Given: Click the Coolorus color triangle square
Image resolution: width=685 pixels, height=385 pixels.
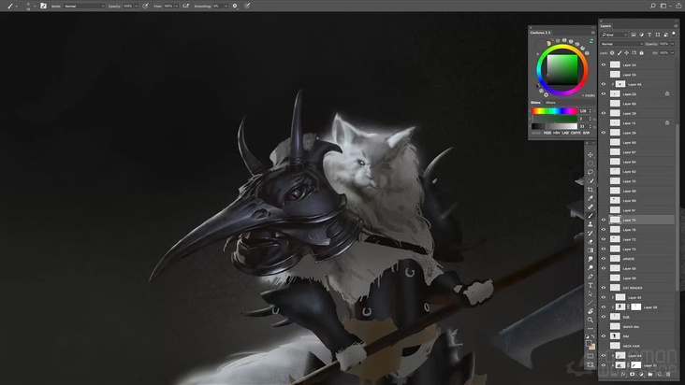Looking at the screenshot, I should pyautogui.click(x=562, y=70).
